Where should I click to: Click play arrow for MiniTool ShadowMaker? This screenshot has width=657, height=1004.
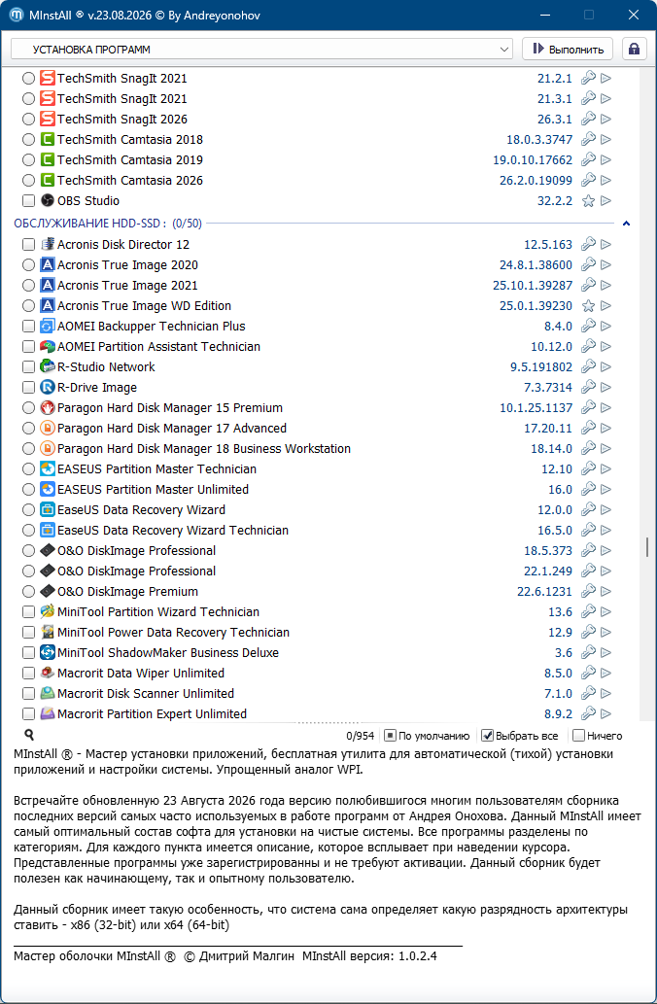pyautogui.click(x=605, y=653)
